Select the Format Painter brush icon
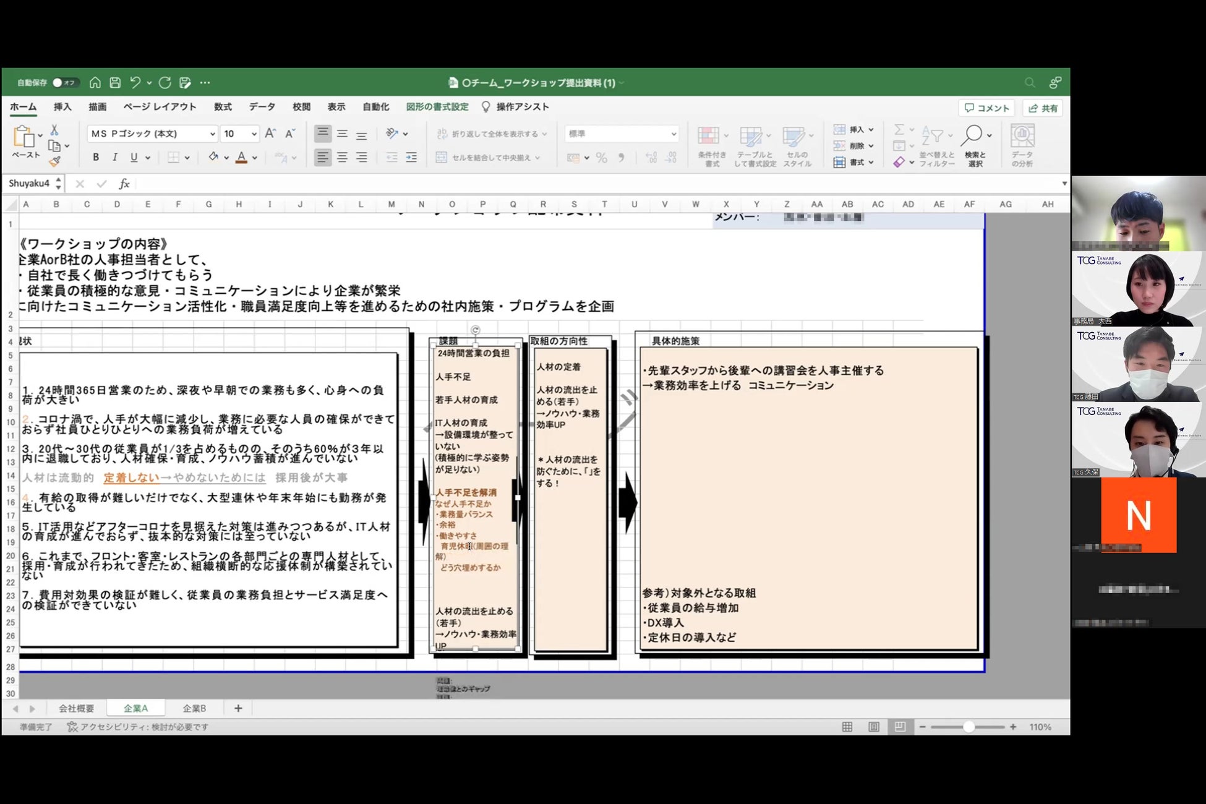 coord(54,161)
